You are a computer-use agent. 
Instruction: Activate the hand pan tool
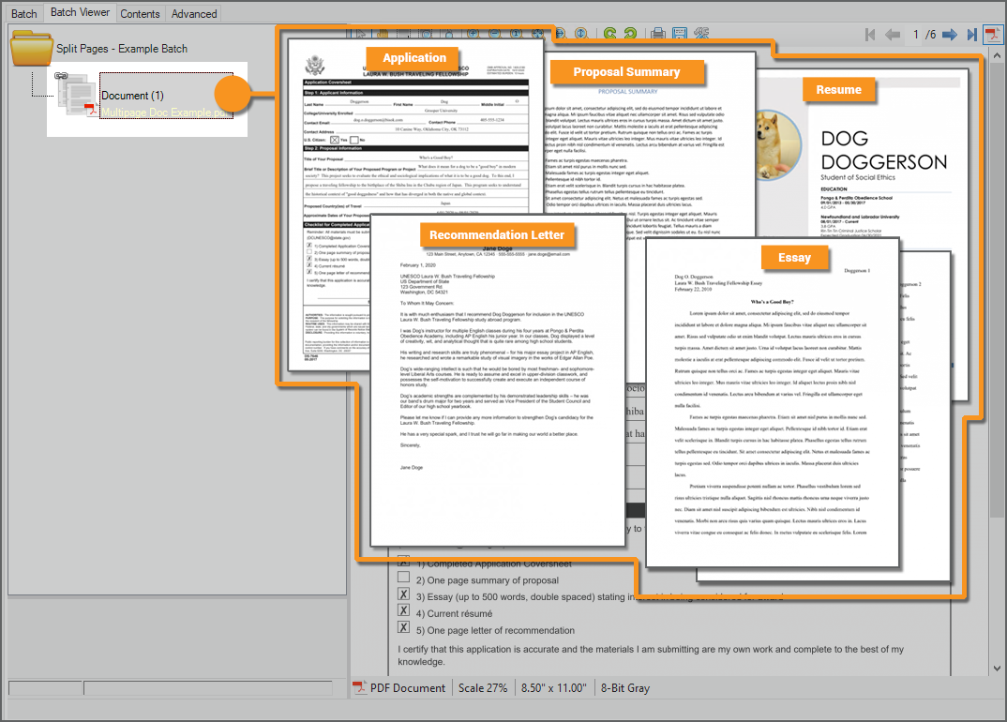pyautogui.click(x=383, y=34)
